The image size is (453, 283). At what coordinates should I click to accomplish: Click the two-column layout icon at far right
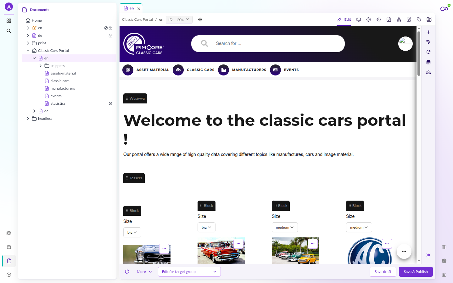444,247
